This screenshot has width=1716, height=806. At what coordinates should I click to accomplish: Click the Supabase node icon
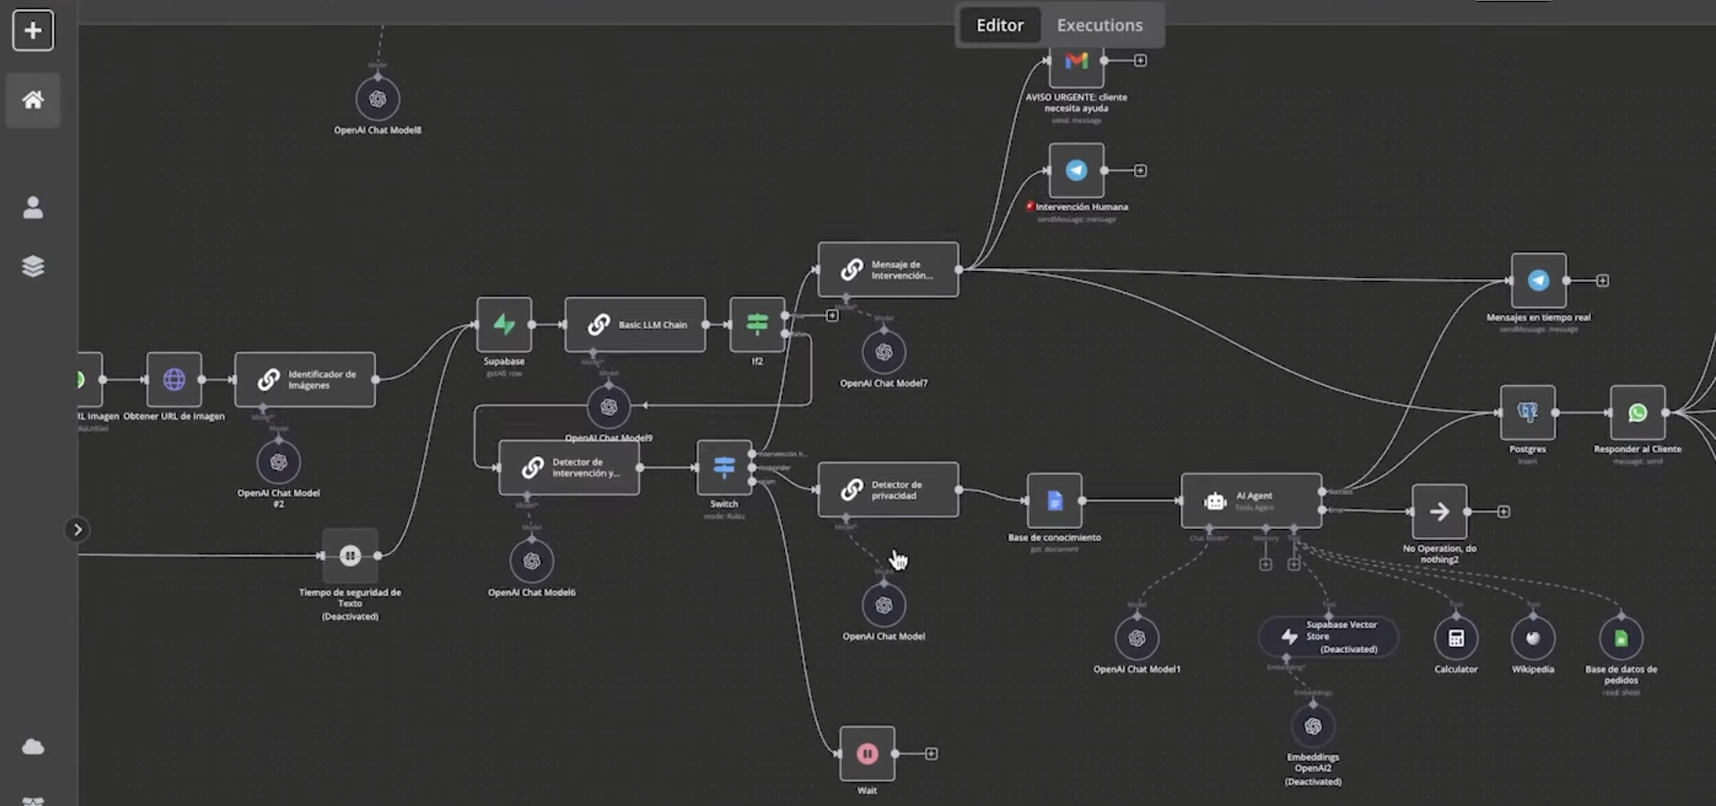tap(504, 324)
